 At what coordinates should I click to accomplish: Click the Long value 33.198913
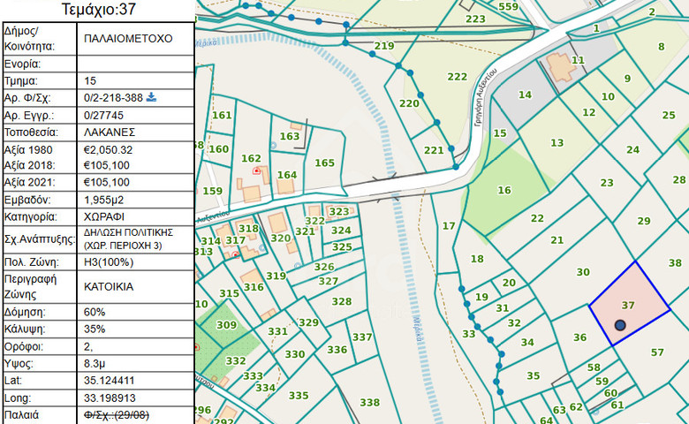coord(110,398)
